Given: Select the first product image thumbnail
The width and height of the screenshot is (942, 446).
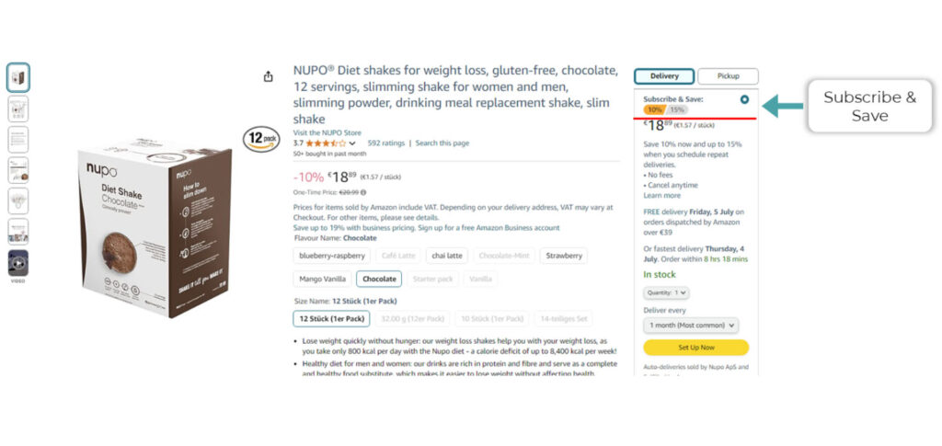Looking at the screenshot, I should pyautogui.click(x=17, y=78).
